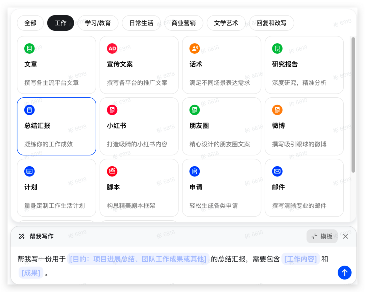Image resolution: width=365 pixels, height=292 pixels.
Task: Click the 模板 template button
Action: (x=322, y=236)
